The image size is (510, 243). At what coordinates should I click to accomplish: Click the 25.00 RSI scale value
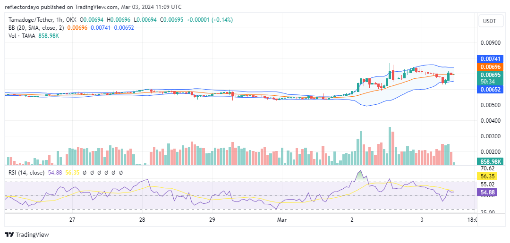(x=487, y=212)
